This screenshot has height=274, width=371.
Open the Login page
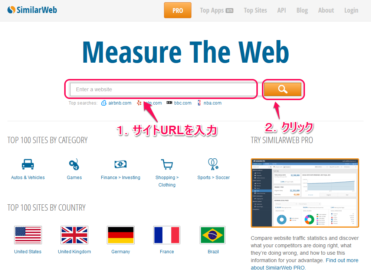(351, 10)
